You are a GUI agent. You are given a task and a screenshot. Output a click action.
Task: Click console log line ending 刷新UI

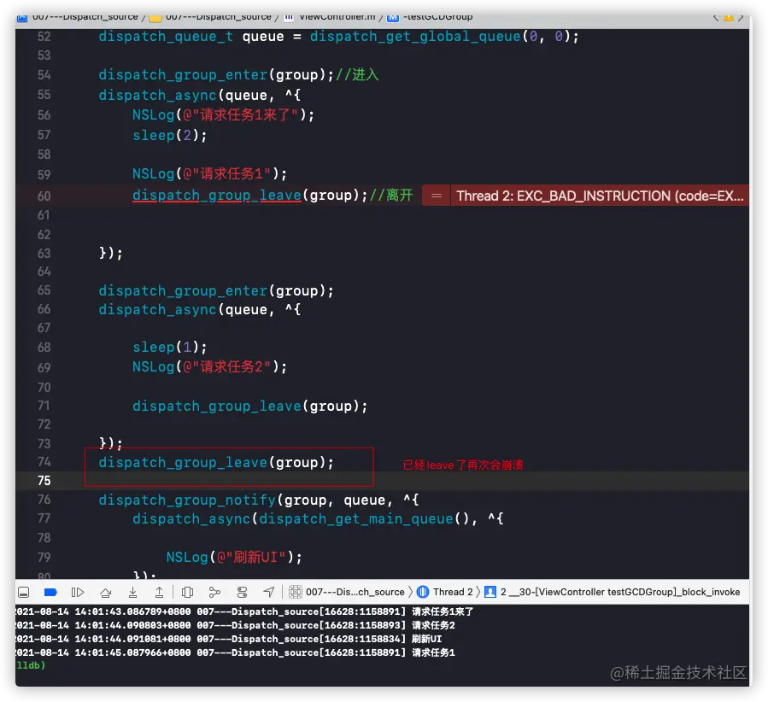pyautogui.click(x=228, y=640)
